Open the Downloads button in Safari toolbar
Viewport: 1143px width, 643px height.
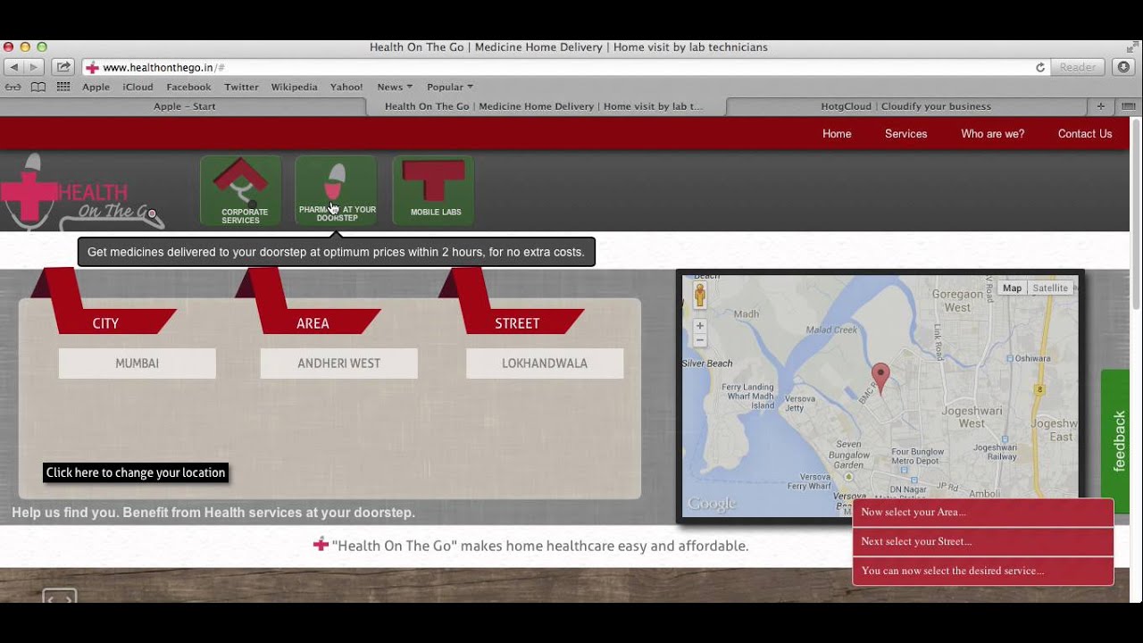coord(1123,67)
